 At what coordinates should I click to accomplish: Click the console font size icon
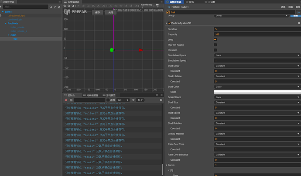click(x=133, y=100)
